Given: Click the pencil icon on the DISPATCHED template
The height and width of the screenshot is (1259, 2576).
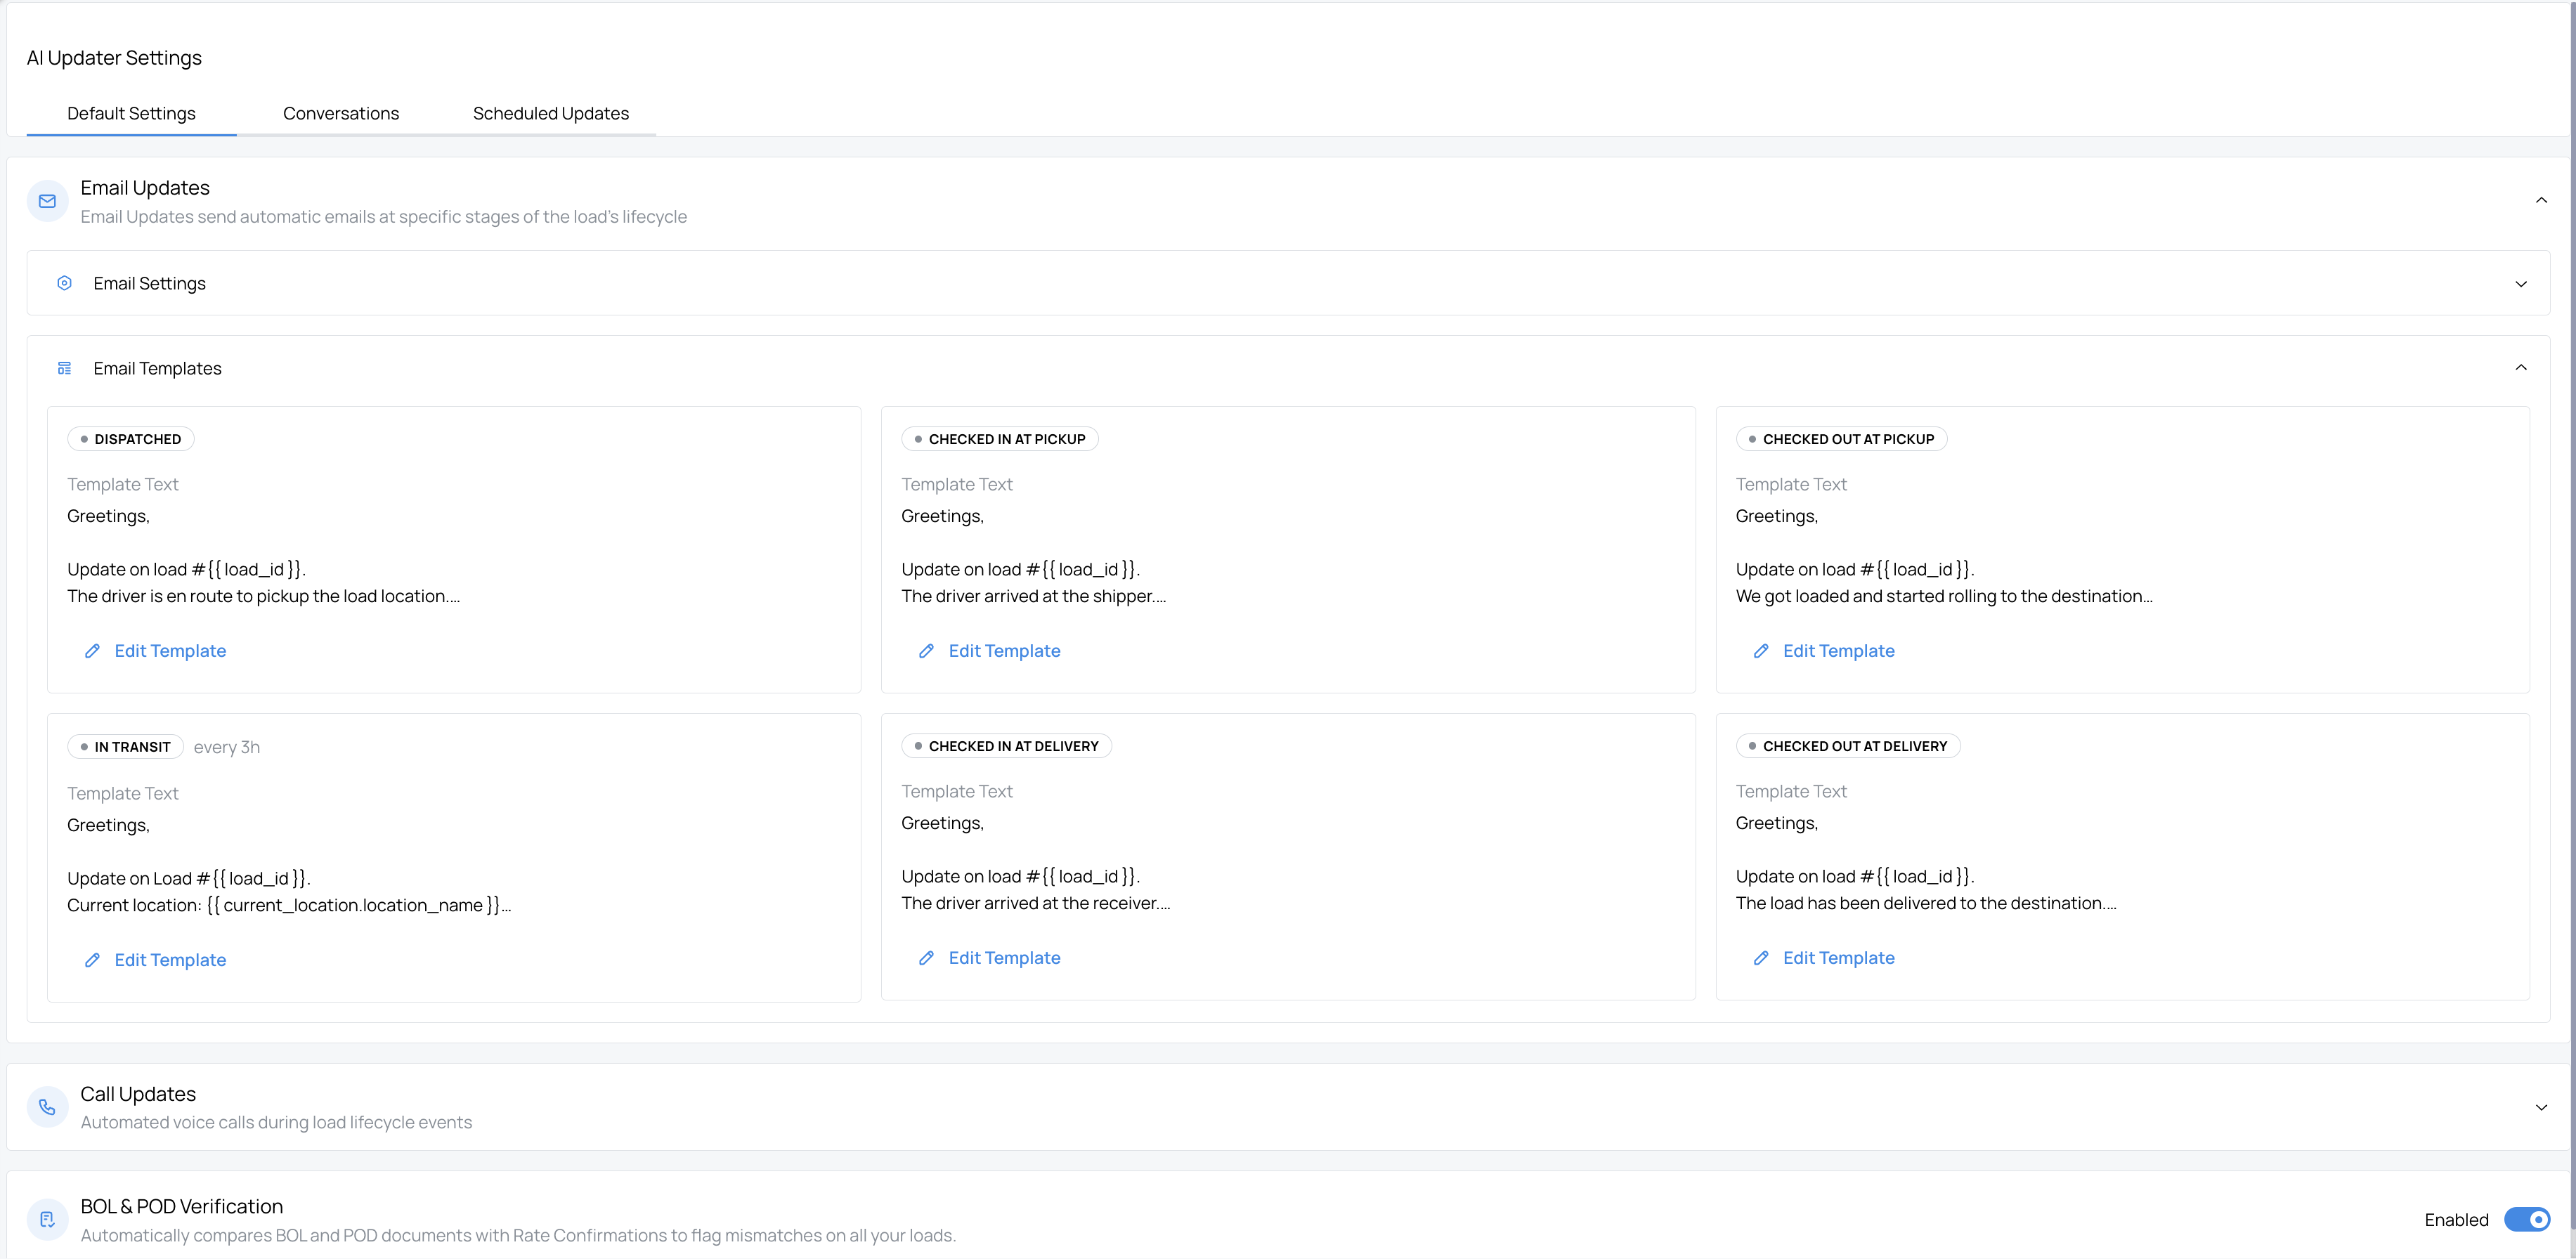Looking at the screenshot, I should point(92,651).
